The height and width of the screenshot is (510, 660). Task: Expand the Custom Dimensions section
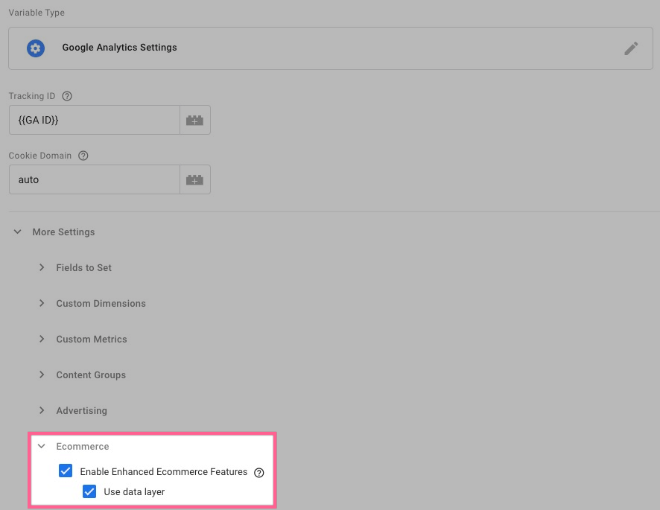pyautogui.click(x=42, y=303)
